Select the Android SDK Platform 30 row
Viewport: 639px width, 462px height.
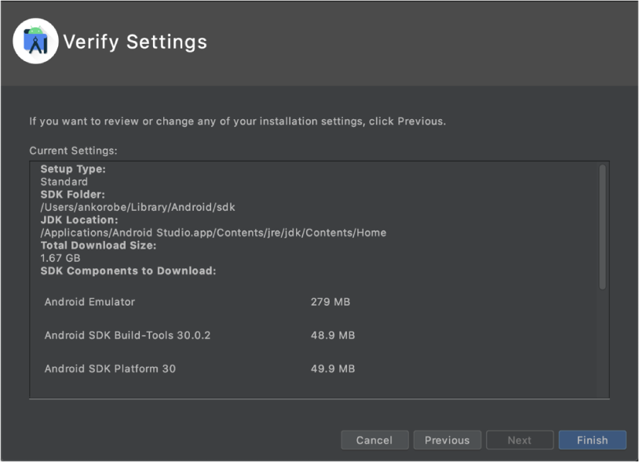coord(199,369)
